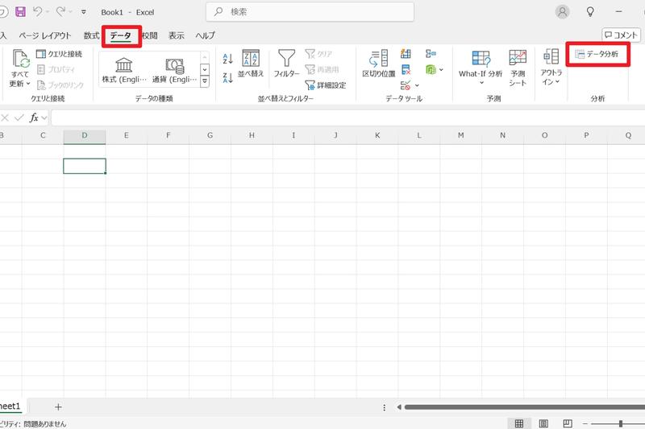Click the fx insert function icon
The height and width of the screenshot is (429, 645).
(x=34, y=118)
